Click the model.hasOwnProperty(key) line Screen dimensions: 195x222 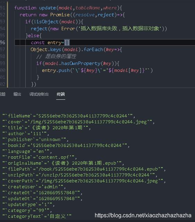[78, 63]
